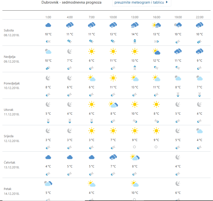Click the Subota 13:00 rain cloud icon
Viewport: 213px width, 201px height.
[x=135, y=25]
